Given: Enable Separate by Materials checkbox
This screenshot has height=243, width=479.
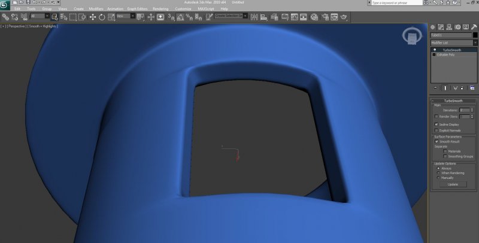Looking at the screenshot, I should click(x=445, y=151).
